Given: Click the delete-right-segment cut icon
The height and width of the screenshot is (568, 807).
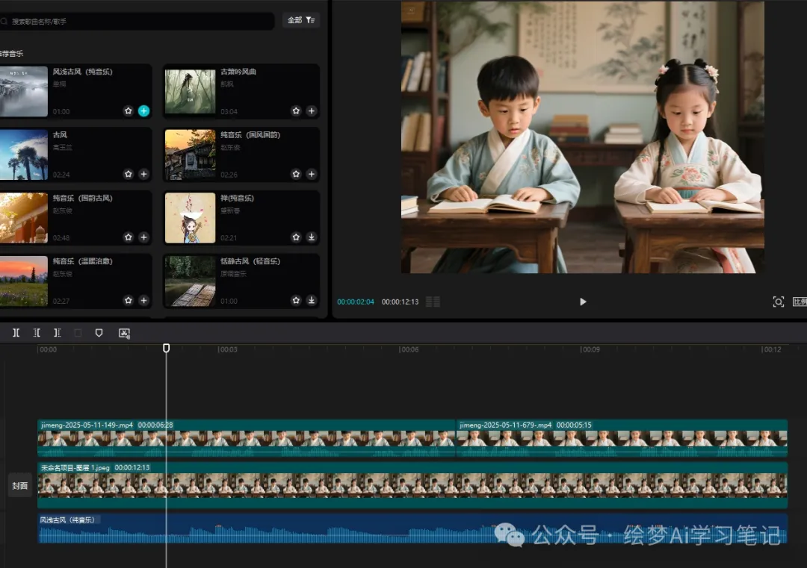Looking at the screenshot, I should [x=58, y=333].
